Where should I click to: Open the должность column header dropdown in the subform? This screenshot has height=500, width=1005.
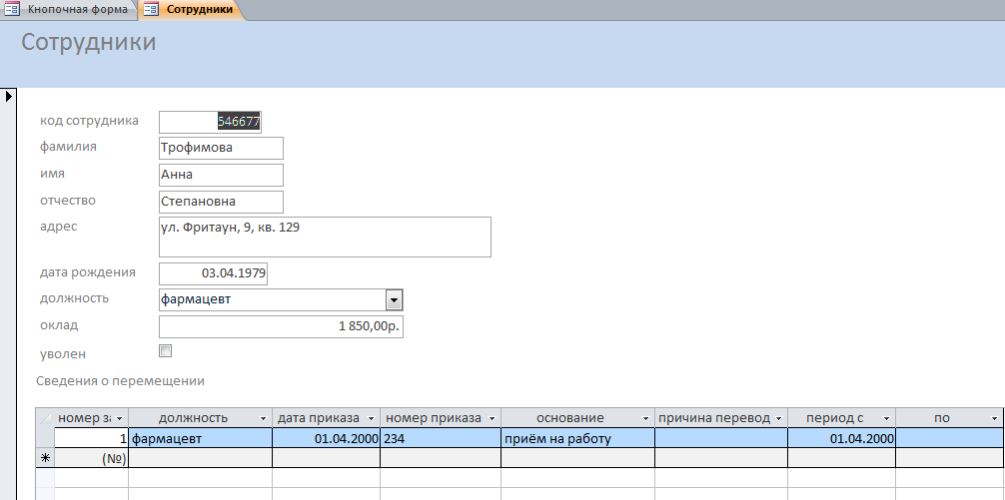coord(263,418)
